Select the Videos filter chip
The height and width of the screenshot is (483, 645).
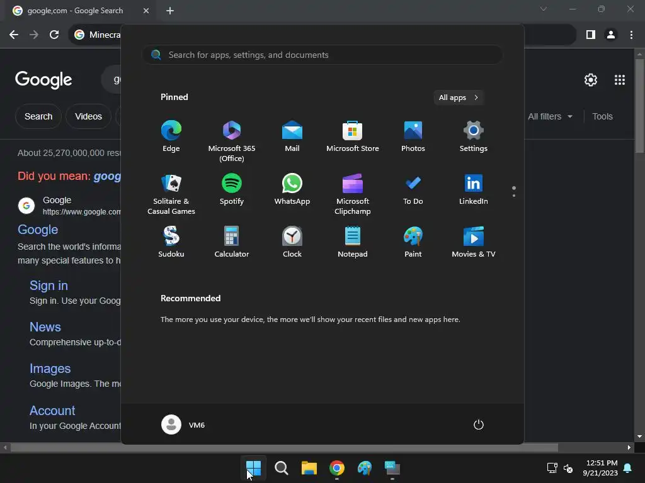(88, 116)
